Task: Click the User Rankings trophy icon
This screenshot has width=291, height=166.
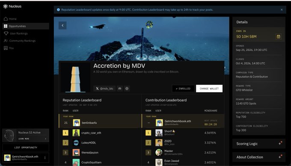Action: coord(6,33)
